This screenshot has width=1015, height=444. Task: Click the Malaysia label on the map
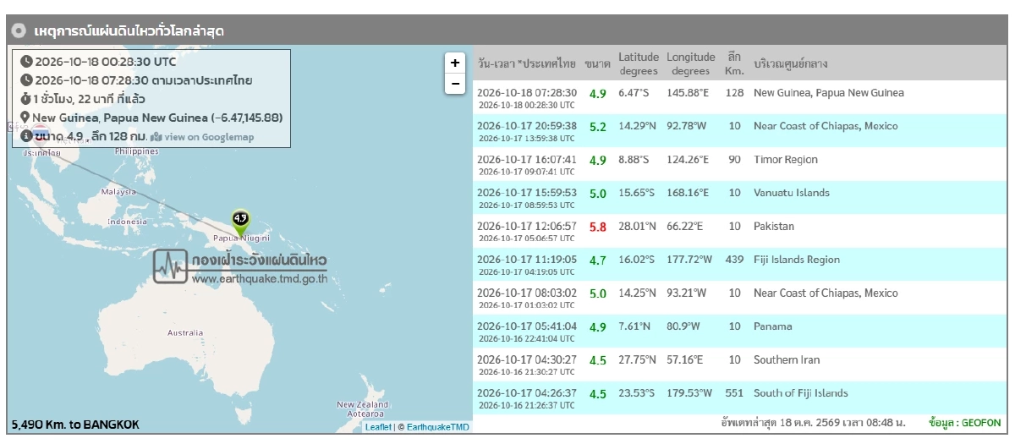point(118,192)
